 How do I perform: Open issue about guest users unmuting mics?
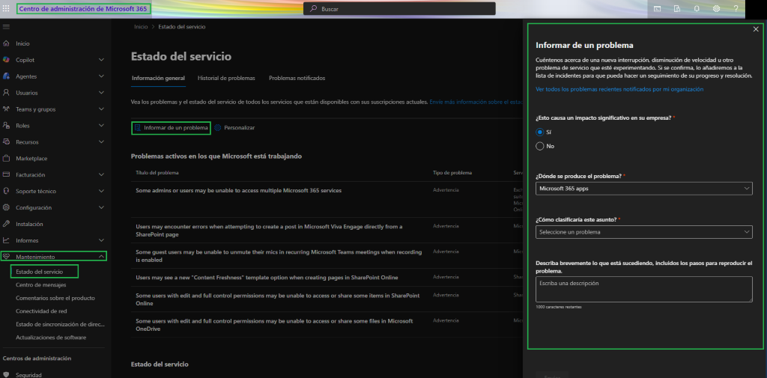pos(279,256)
